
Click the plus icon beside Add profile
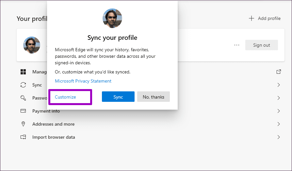[x=251, y=18]
